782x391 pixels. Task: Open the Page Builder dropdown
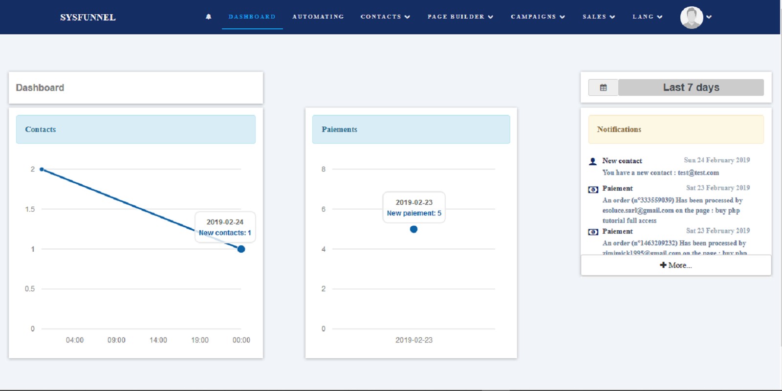click(460, 17)
